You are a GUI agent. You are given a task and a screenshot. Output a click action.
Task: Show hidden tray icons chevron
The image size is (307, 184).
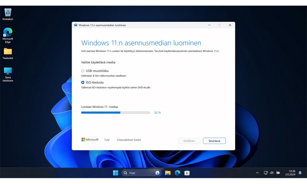[x=257, y=173]
